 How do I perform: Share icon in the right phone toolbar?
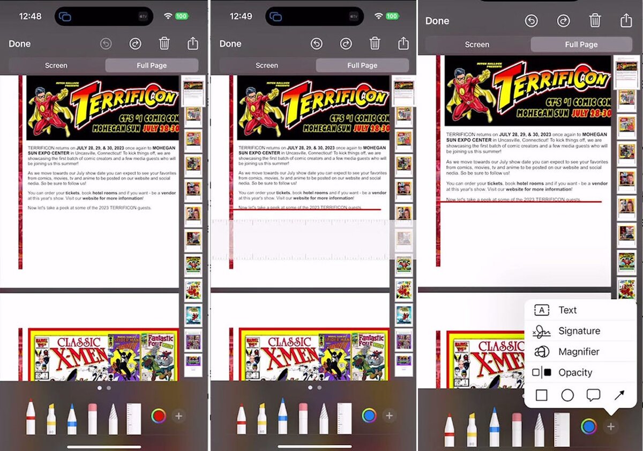tap(626, 20)
